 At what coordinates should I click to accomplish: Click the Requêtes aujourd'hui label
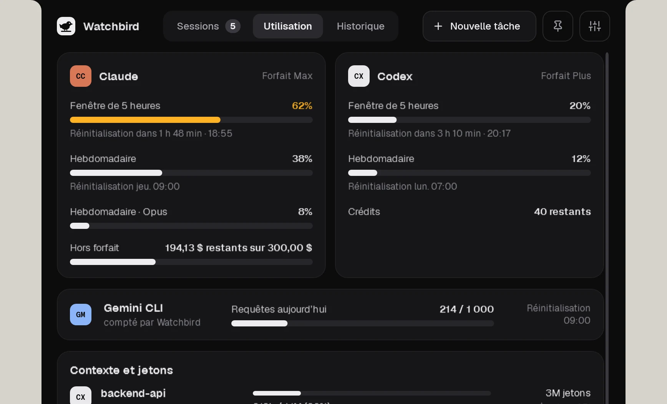[x=279, y=309]
